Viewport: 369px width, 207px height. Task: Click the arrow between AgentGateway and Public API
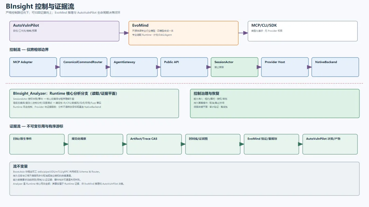coord(159,67)
